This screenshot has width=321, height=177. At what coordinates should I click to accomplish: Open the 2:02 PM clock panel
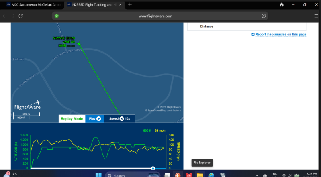pyautogui.click(x=312, y=174)
